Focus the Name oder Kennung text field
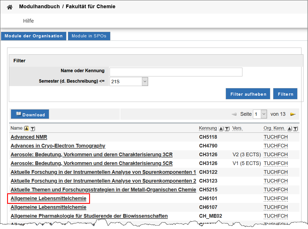The height and width of the screenshot is (229, 308). point(176,72)
